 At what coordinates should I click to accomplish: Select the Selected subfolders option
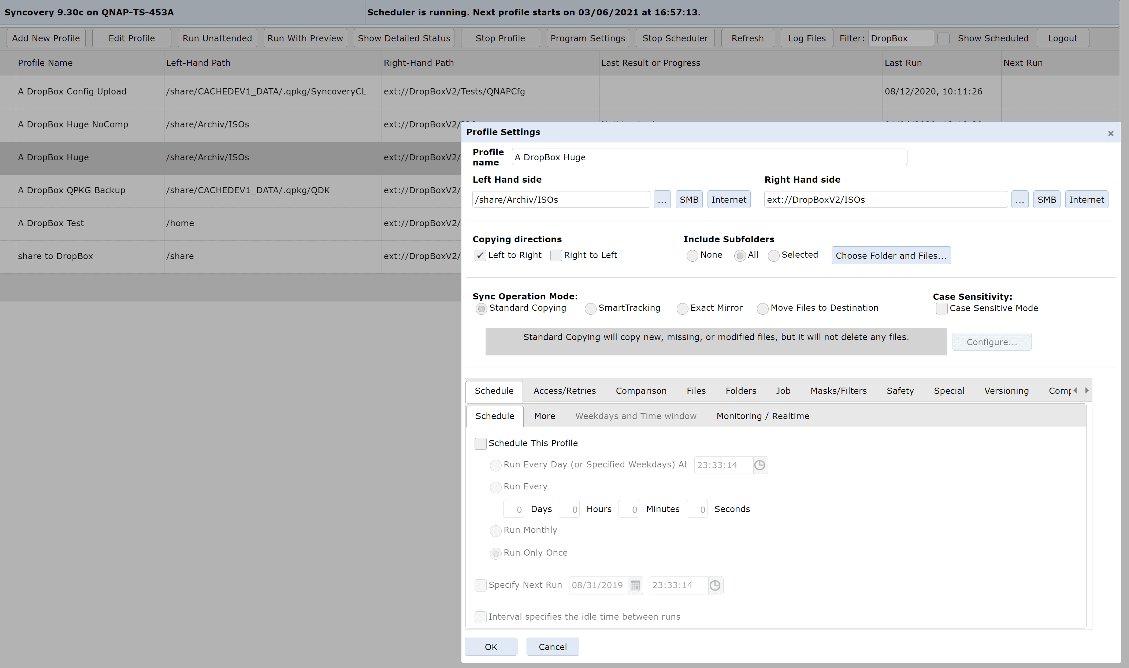tap(773, 256)
